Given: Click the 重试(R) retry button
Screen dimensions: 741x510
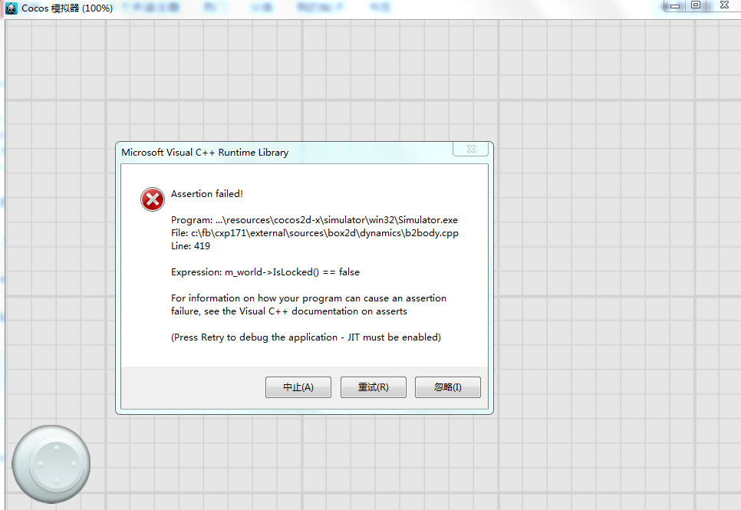Looking at the screenshot, I should pos(374,387).
